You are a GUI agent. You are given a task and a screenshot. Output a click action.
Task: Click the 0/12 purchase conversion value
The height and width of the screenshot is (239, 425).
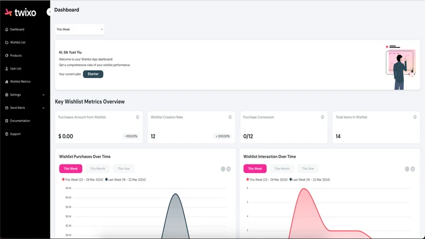tap(248, 136)
